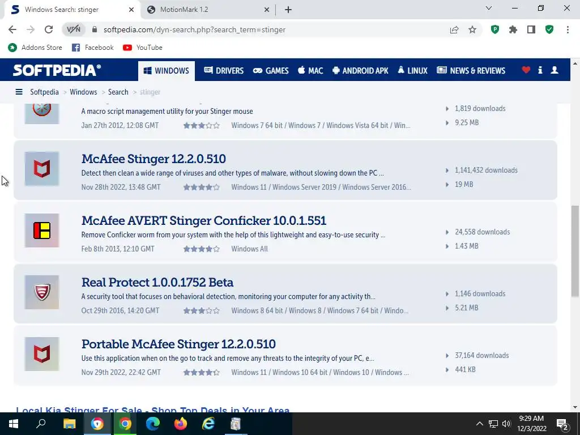Image resolution: width=580 pixels, height=435 pixels.
Task: Show hidden system tray icons chevron
Action: [x=479, y=424]
